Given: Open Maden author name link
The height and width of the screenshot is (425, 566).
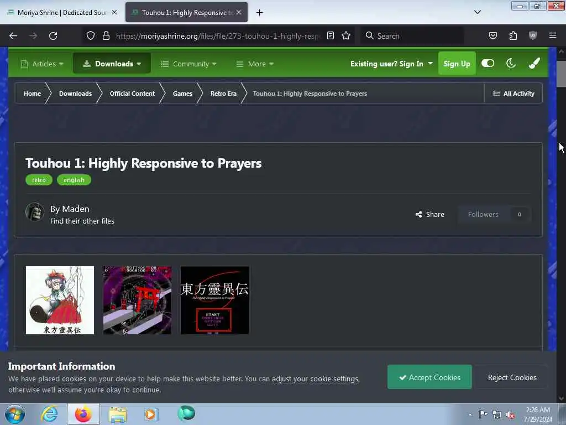Looking at the screenshot, I should (x=75, y=209).
